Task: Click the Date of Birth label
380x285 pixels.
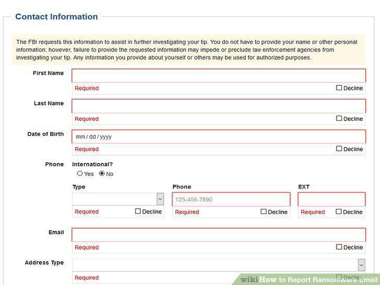Action: (45, 134)
